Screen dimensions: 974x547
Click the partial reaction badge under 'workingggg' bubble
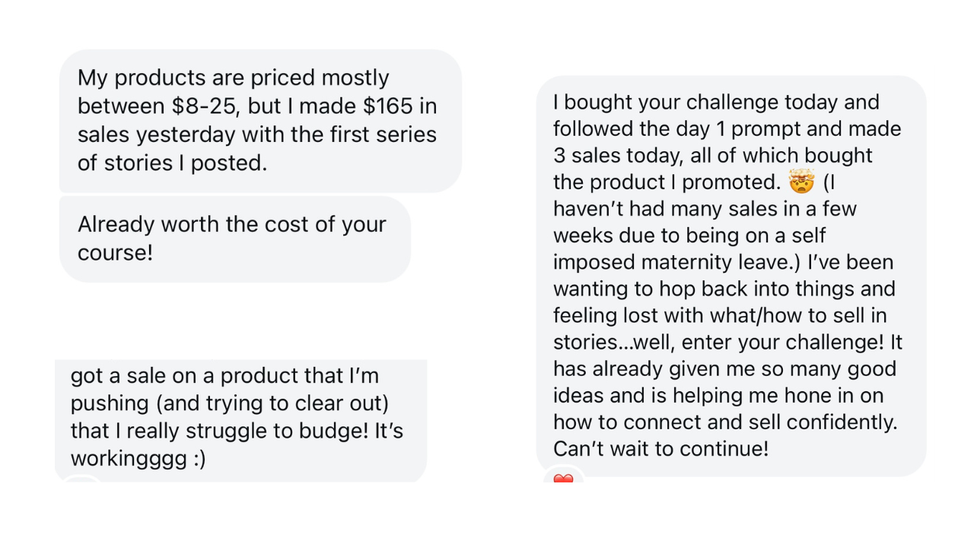pos(82,479)
